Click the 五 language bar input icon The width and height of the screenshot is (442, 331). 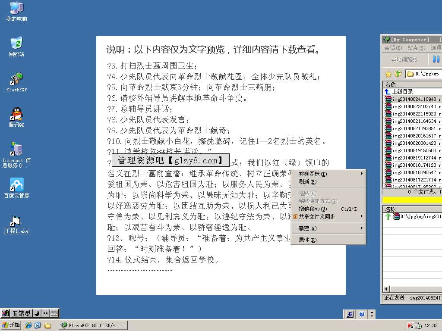[x=350, y=314]
